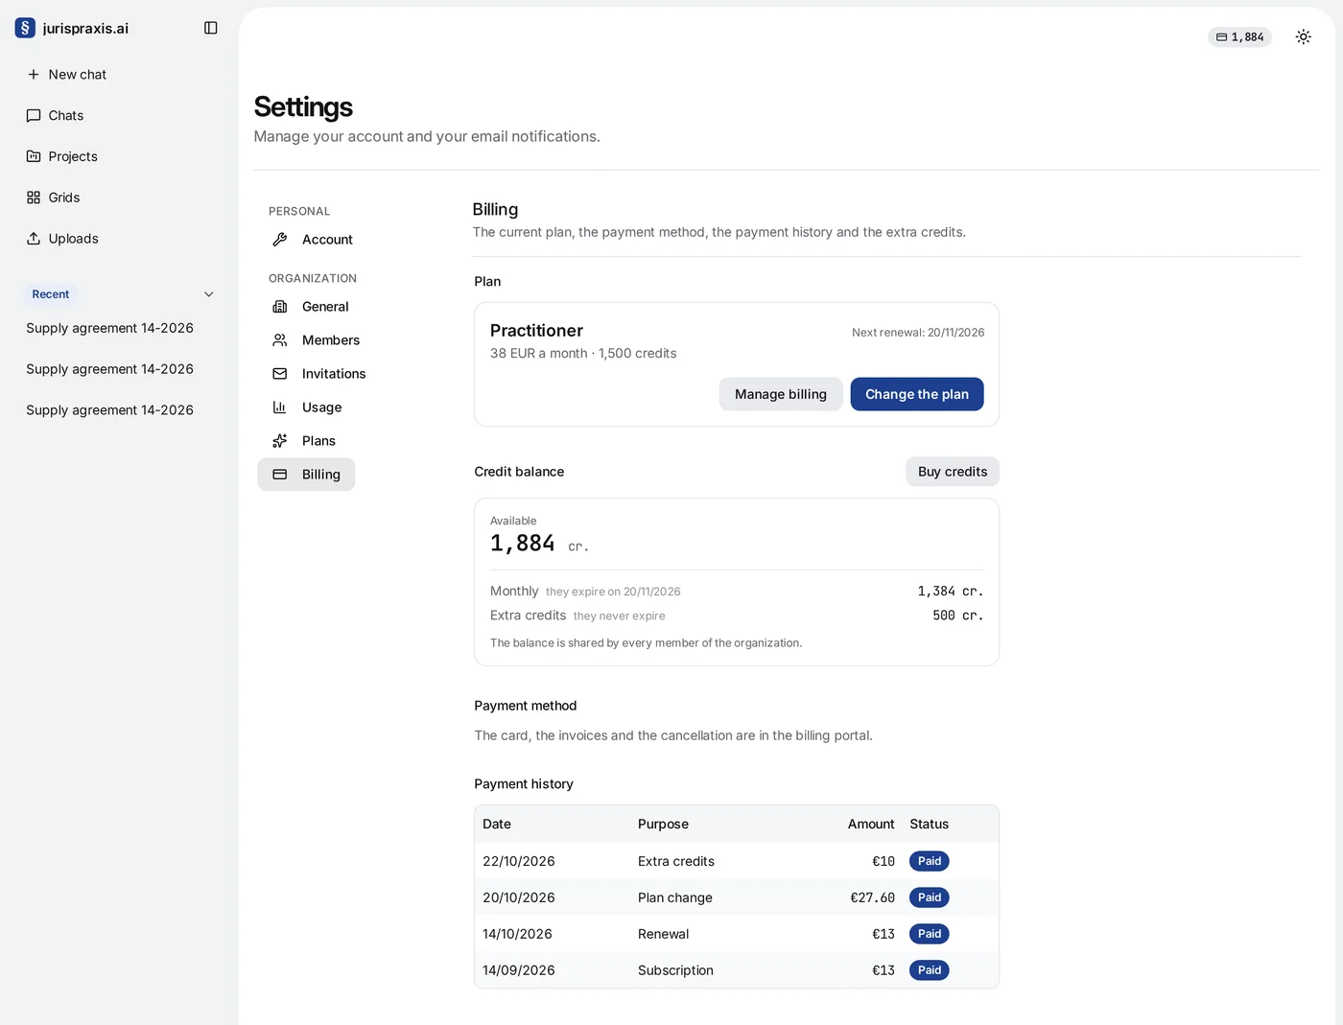
Task: Click the Chats speech bubble icon
Action: [34, 116]
